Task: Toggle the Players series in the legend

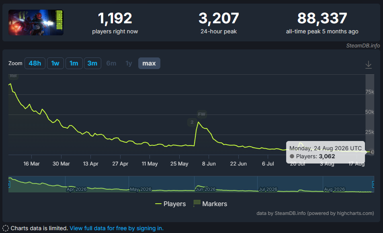Action: point(170,204)
